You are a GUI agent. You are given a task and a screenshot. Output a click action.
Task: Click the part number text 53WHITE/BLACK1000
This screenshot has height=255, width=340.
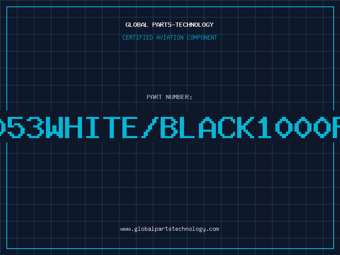coord(170,127)
